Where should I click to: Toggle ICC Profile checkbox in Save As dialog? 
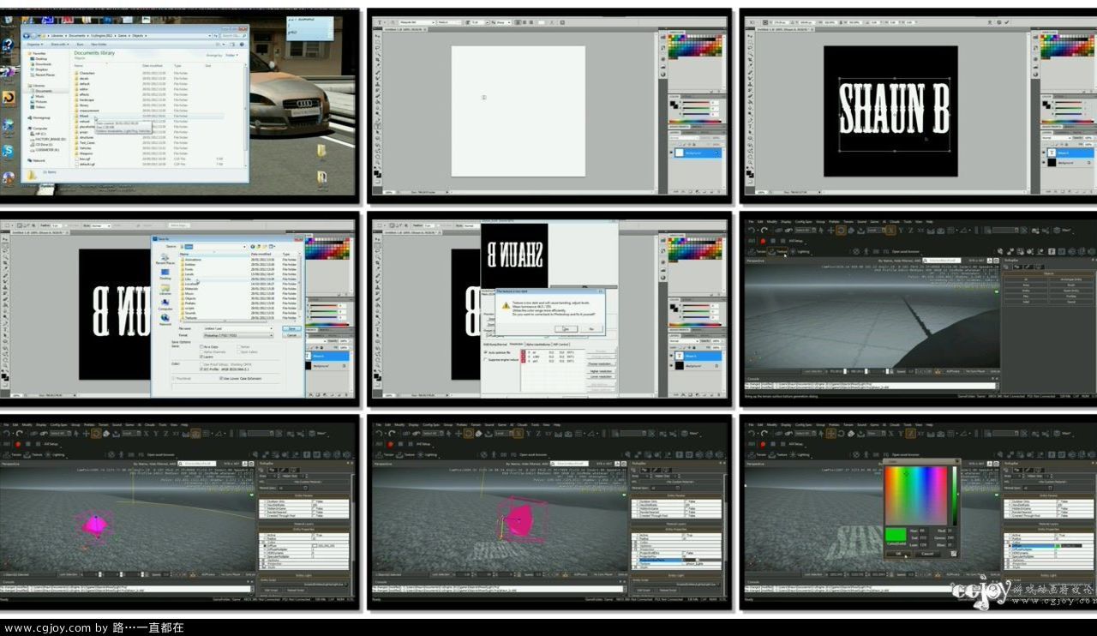(x=201, y=369)
